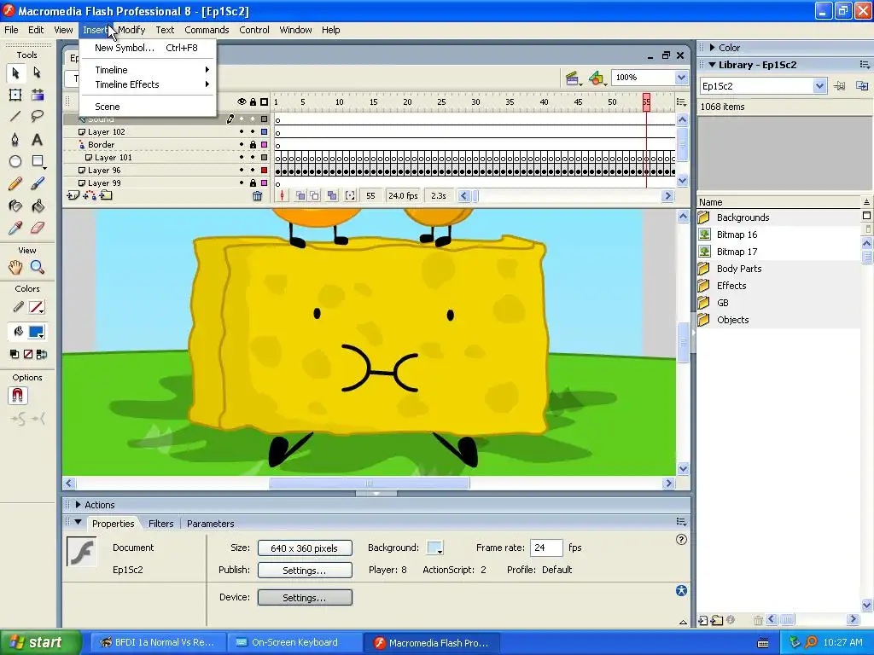Screen dimensions: 874x655
Task: Switch to the Filters tab
Action: click(161, 524)
